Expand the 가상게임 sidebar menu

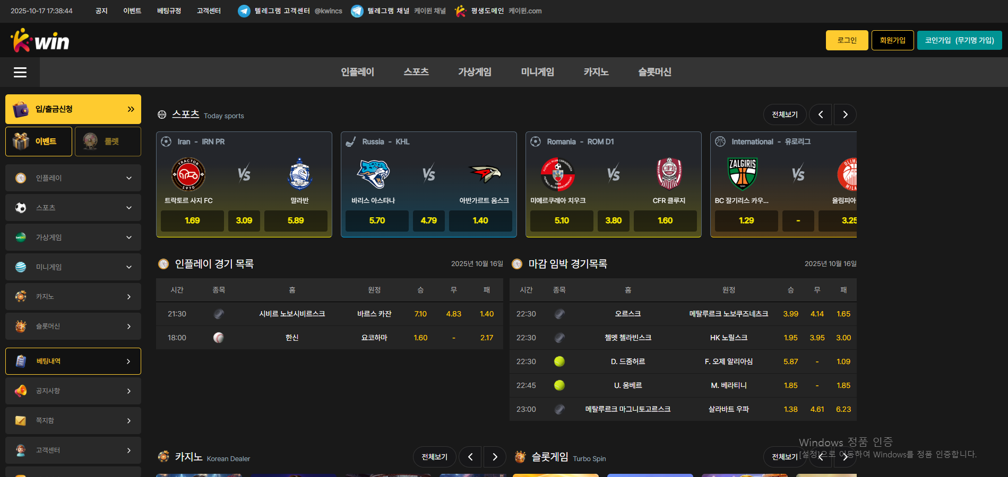(73, 237)
